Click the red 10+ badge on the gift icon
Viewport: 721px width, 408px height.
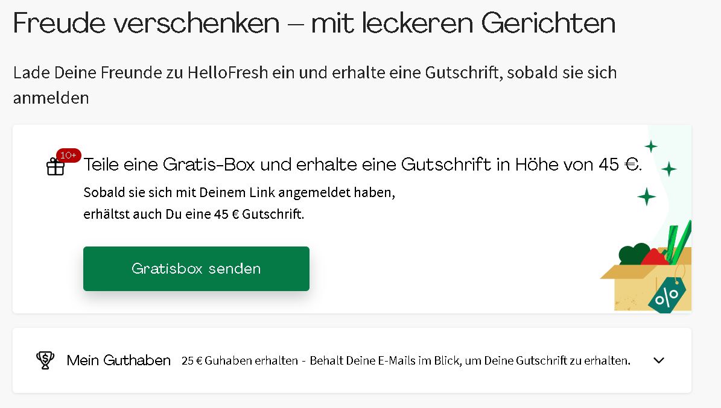pos(68,155)
